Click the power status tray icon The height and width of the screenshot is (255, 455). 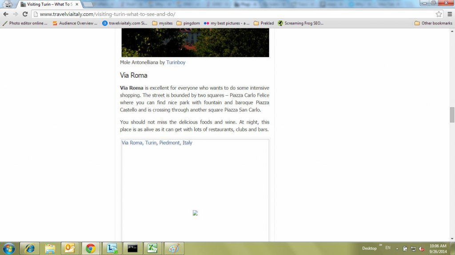point(405,249)
